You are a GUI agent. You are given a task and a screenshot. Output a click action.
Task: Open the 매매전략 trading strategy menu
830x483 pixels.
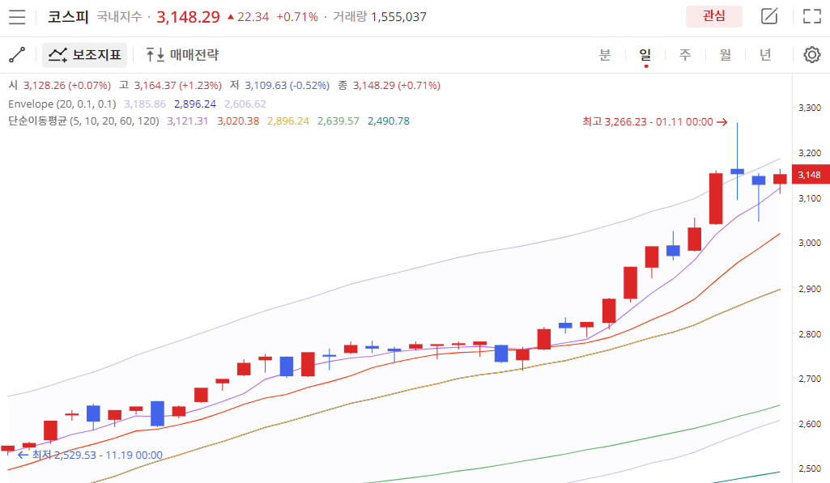(182, 55)
